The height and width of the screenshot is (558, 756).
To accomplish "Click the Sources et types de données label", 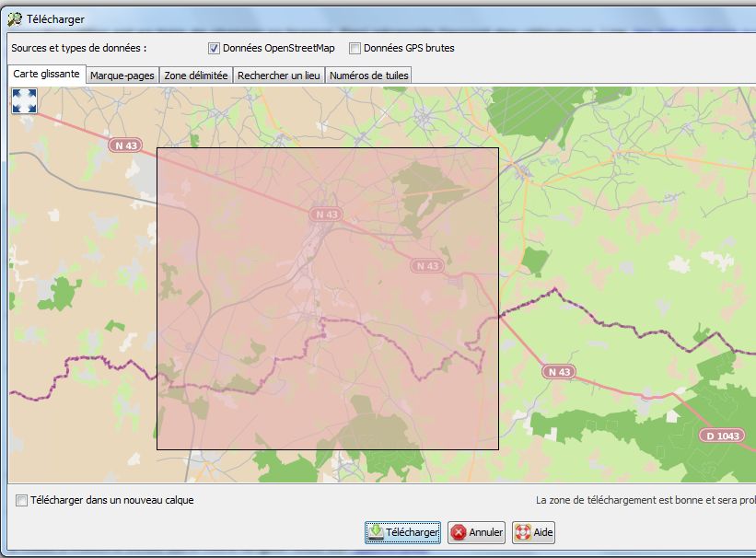I will pos(78,48).
